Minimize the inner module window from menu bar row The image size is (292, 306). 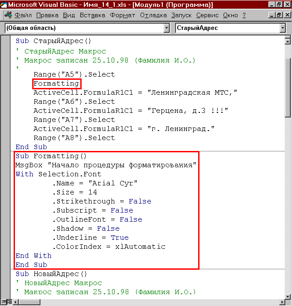271,15
